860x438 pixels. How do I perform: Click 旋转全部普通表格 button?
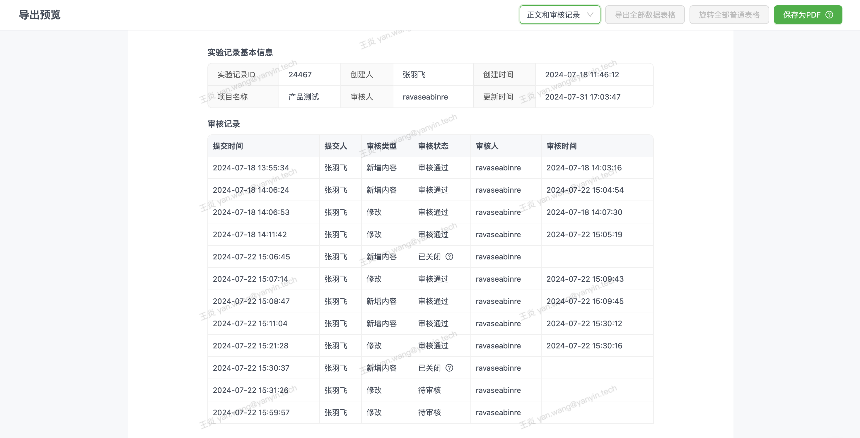729,15
